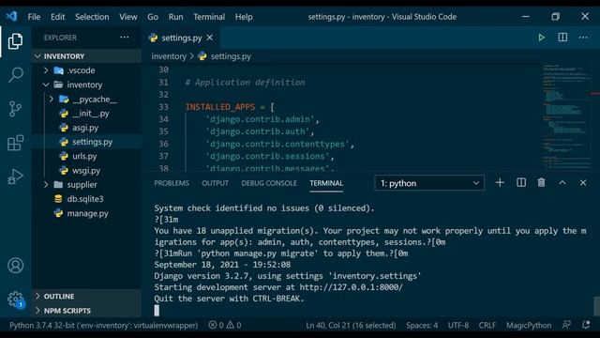The width and height of the screenshot is (600, 338).
Task: Change language mode MagicPython
Action: [529, 325]
